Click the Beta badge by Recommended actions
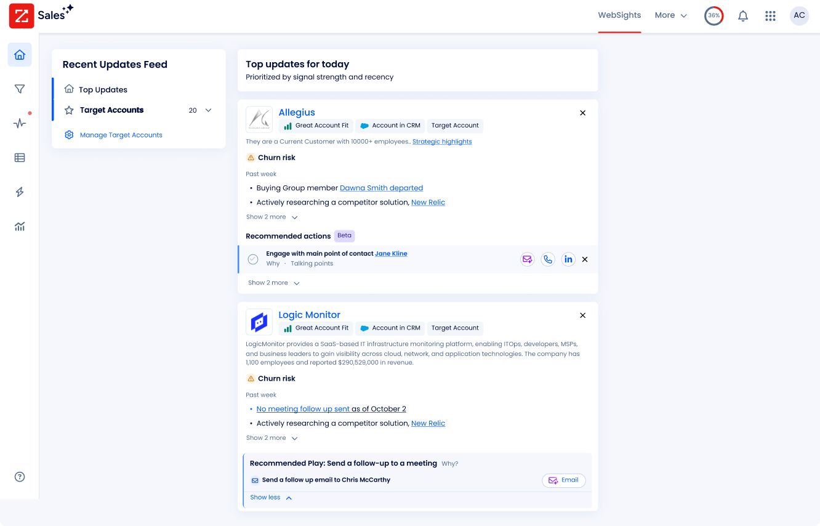 345,236
